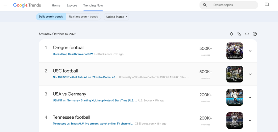
Task: Click the GoDucks.com source label
Action: click(x=103, y=54)
